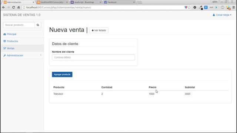
Task: Click the gray circular extension icon
Action: pos(223,7)
